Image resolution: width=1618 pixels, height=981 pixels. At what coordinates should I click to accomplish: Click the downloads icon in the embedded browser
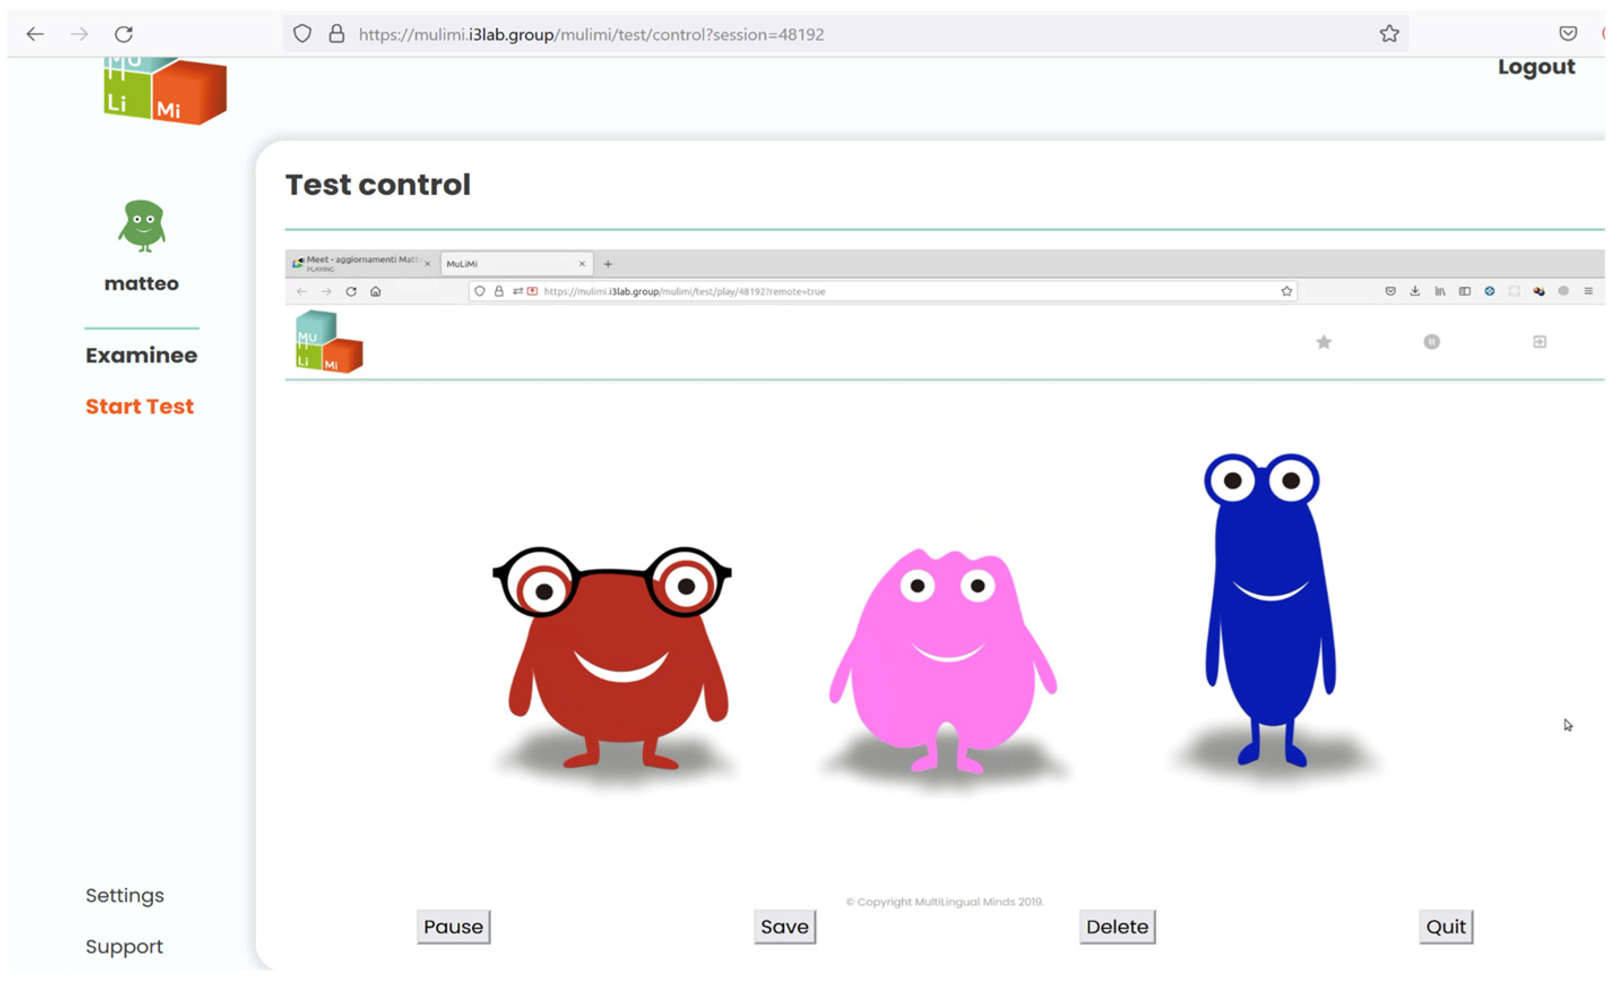pos(1414,291)
